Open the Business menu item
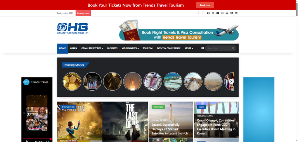Screen dimensions: 298x142 [x=112, y=48]
